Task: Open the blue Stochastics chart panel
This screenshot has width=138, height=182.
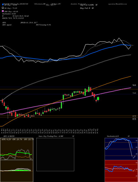Action: coord(121,149)
